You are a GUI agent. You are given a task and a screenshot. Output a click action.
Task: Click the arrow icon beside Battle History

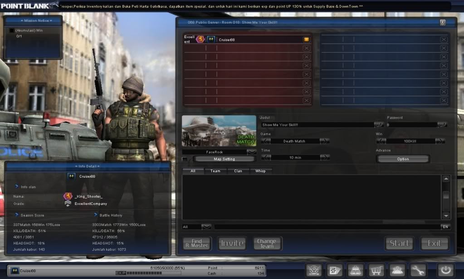[96, 214]
